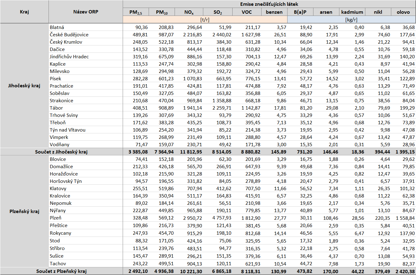
Task: Click the Jindřichův Hradec row name
Action: [x=69, y=57]
